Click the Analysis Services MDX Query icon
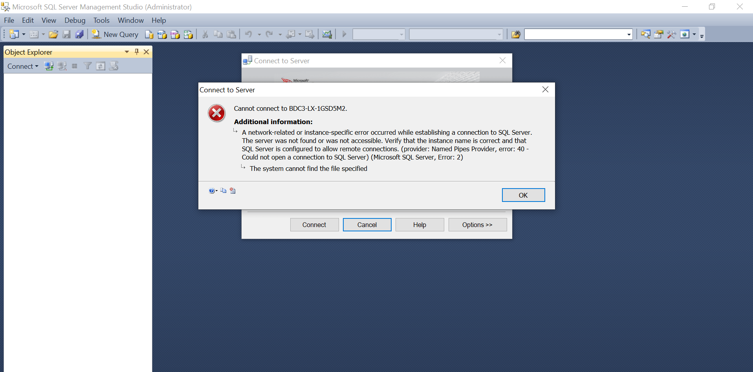The image size is (753, 372). pos(162,35)
